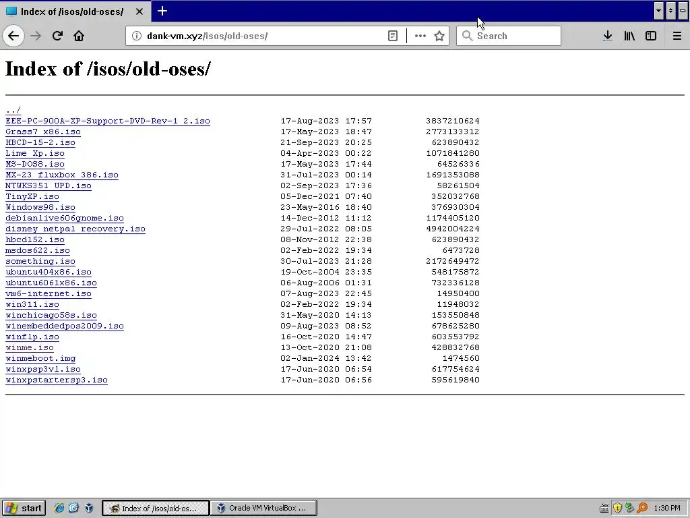Open list all tabs dropdown arrow
Image resolution: width=690 pixels, height=518 pixels.
659,11
